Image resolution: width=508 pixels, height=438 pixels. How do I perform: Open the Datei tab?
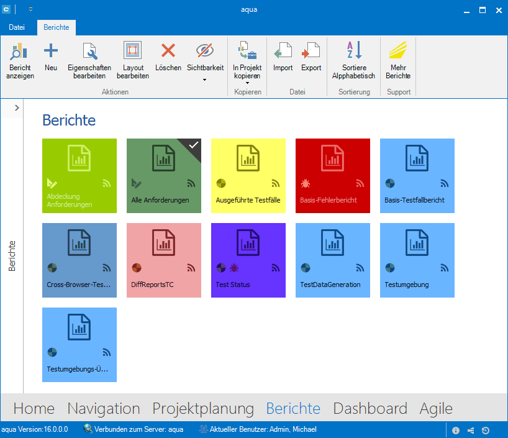click(17, 28)
